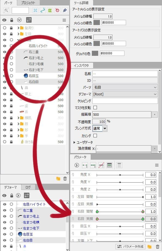Toggle the カリング checkbox
Image resolution: width=162 pixels, height=251 pixels.
[x=95, y=136]
